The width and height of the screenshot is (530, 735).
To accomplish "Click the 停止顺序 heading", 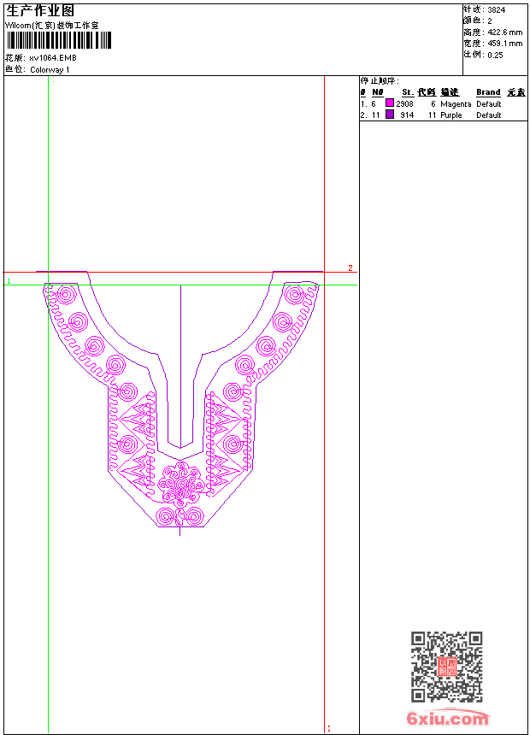I will click(380, 81).
